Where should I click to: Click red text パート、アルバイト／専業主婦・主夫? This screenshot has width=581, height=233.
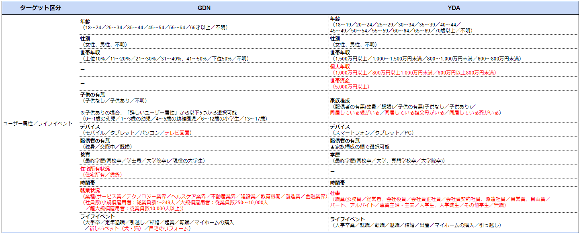point(418,205)
